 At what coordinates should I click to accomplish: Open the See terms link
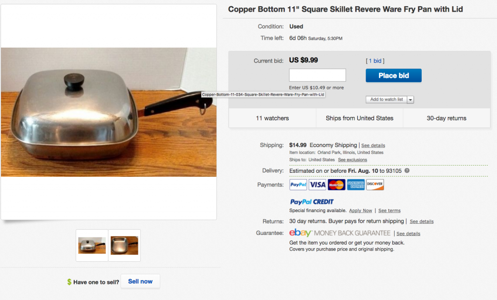click(x=389, y=211)
